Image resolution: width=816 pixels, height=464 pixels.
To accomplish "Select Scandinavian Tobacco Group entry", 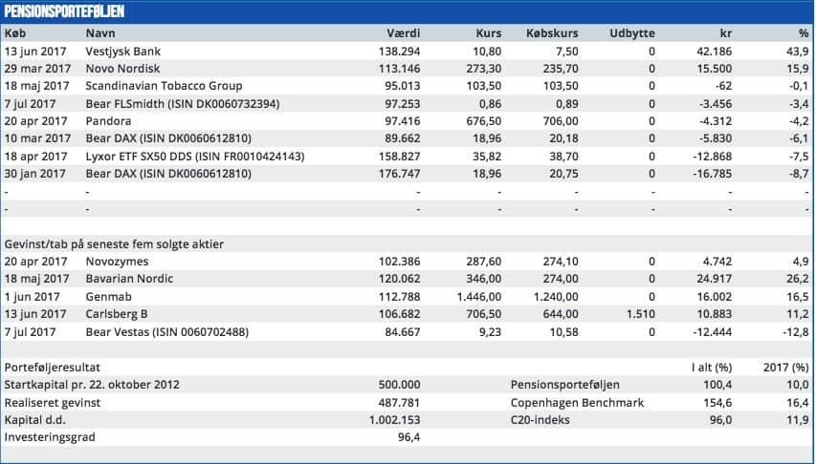I will [x=164, y=86].
